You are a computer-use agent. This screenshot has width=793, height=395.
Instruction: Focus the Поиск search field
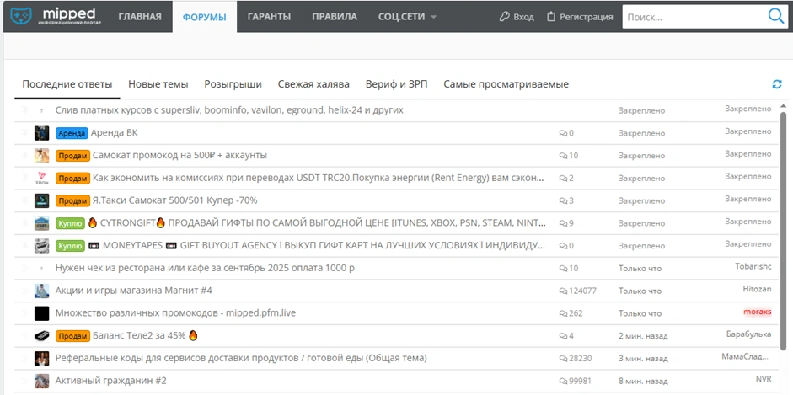(x=691, y=17)
